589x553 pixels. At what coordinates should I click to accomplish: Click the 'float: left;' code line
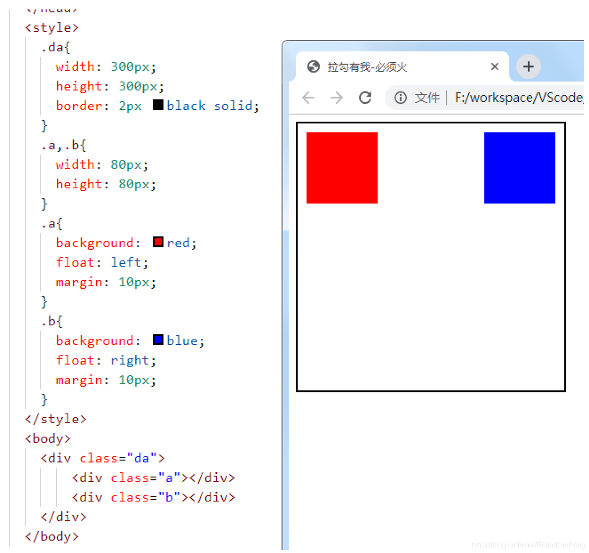(102, 262)
